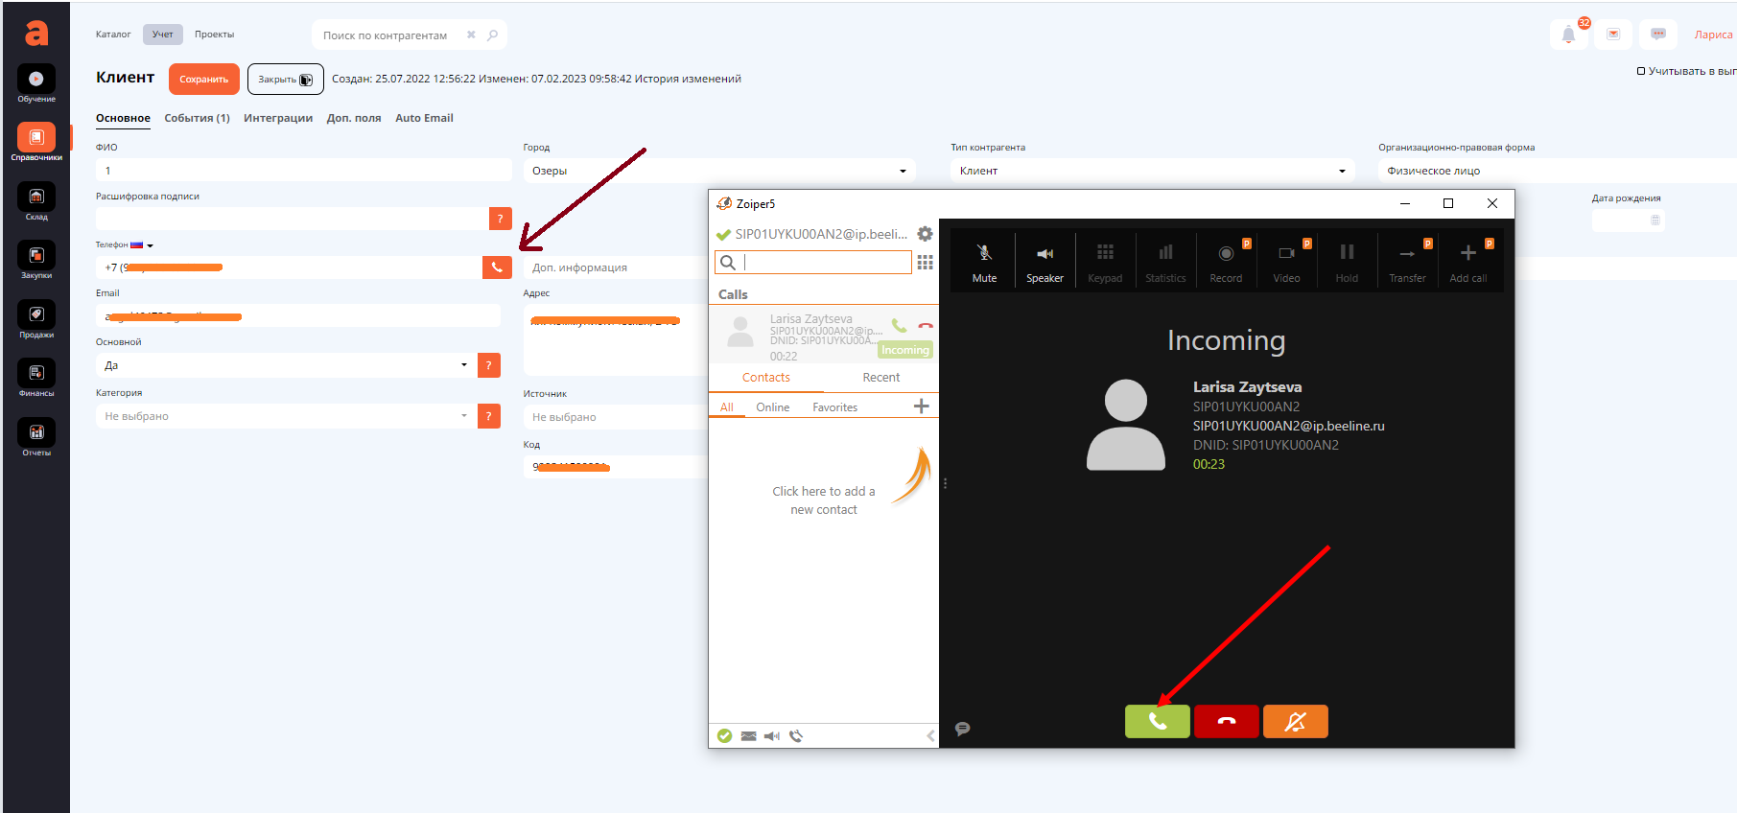Open notifications bell icon

[x=1568, y=35]
